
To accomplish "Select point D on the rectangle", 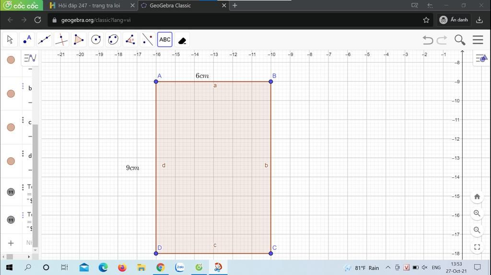I will pos(156,253).
